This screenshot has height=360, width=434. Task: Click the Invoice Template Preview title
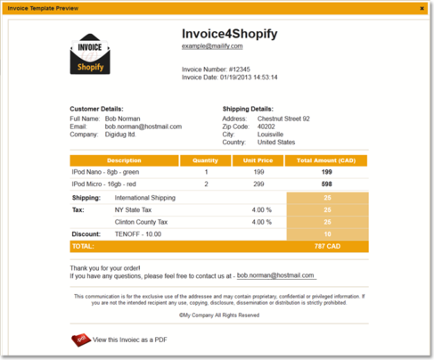pos(43,8)
